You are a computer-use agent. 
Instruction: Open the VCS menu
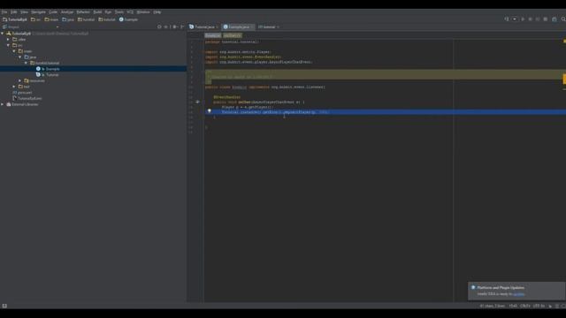(x=130, y=11)
